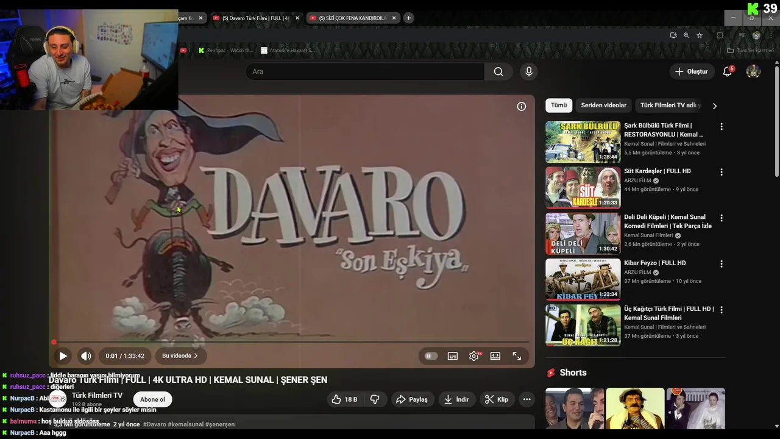Bookmark this page with star icon
Image resolution: width=780 pixels, height=439 pixels.
700,35
